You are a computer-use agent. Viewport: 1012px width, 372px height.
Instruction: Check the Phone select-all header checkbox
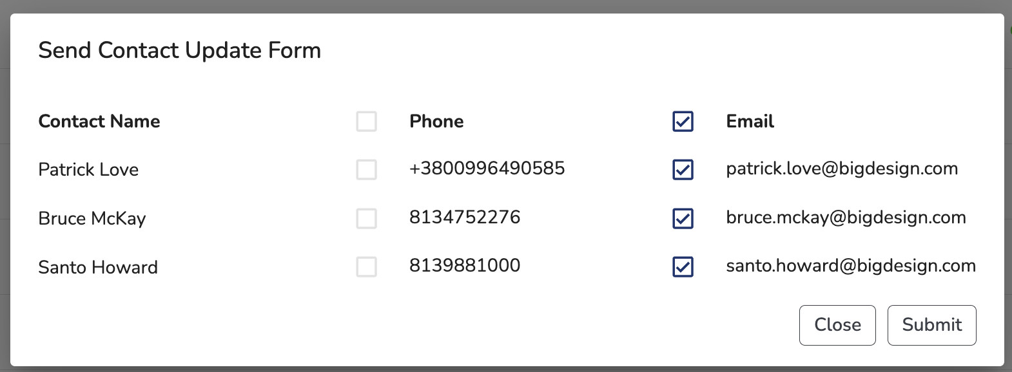pos(366,121)
